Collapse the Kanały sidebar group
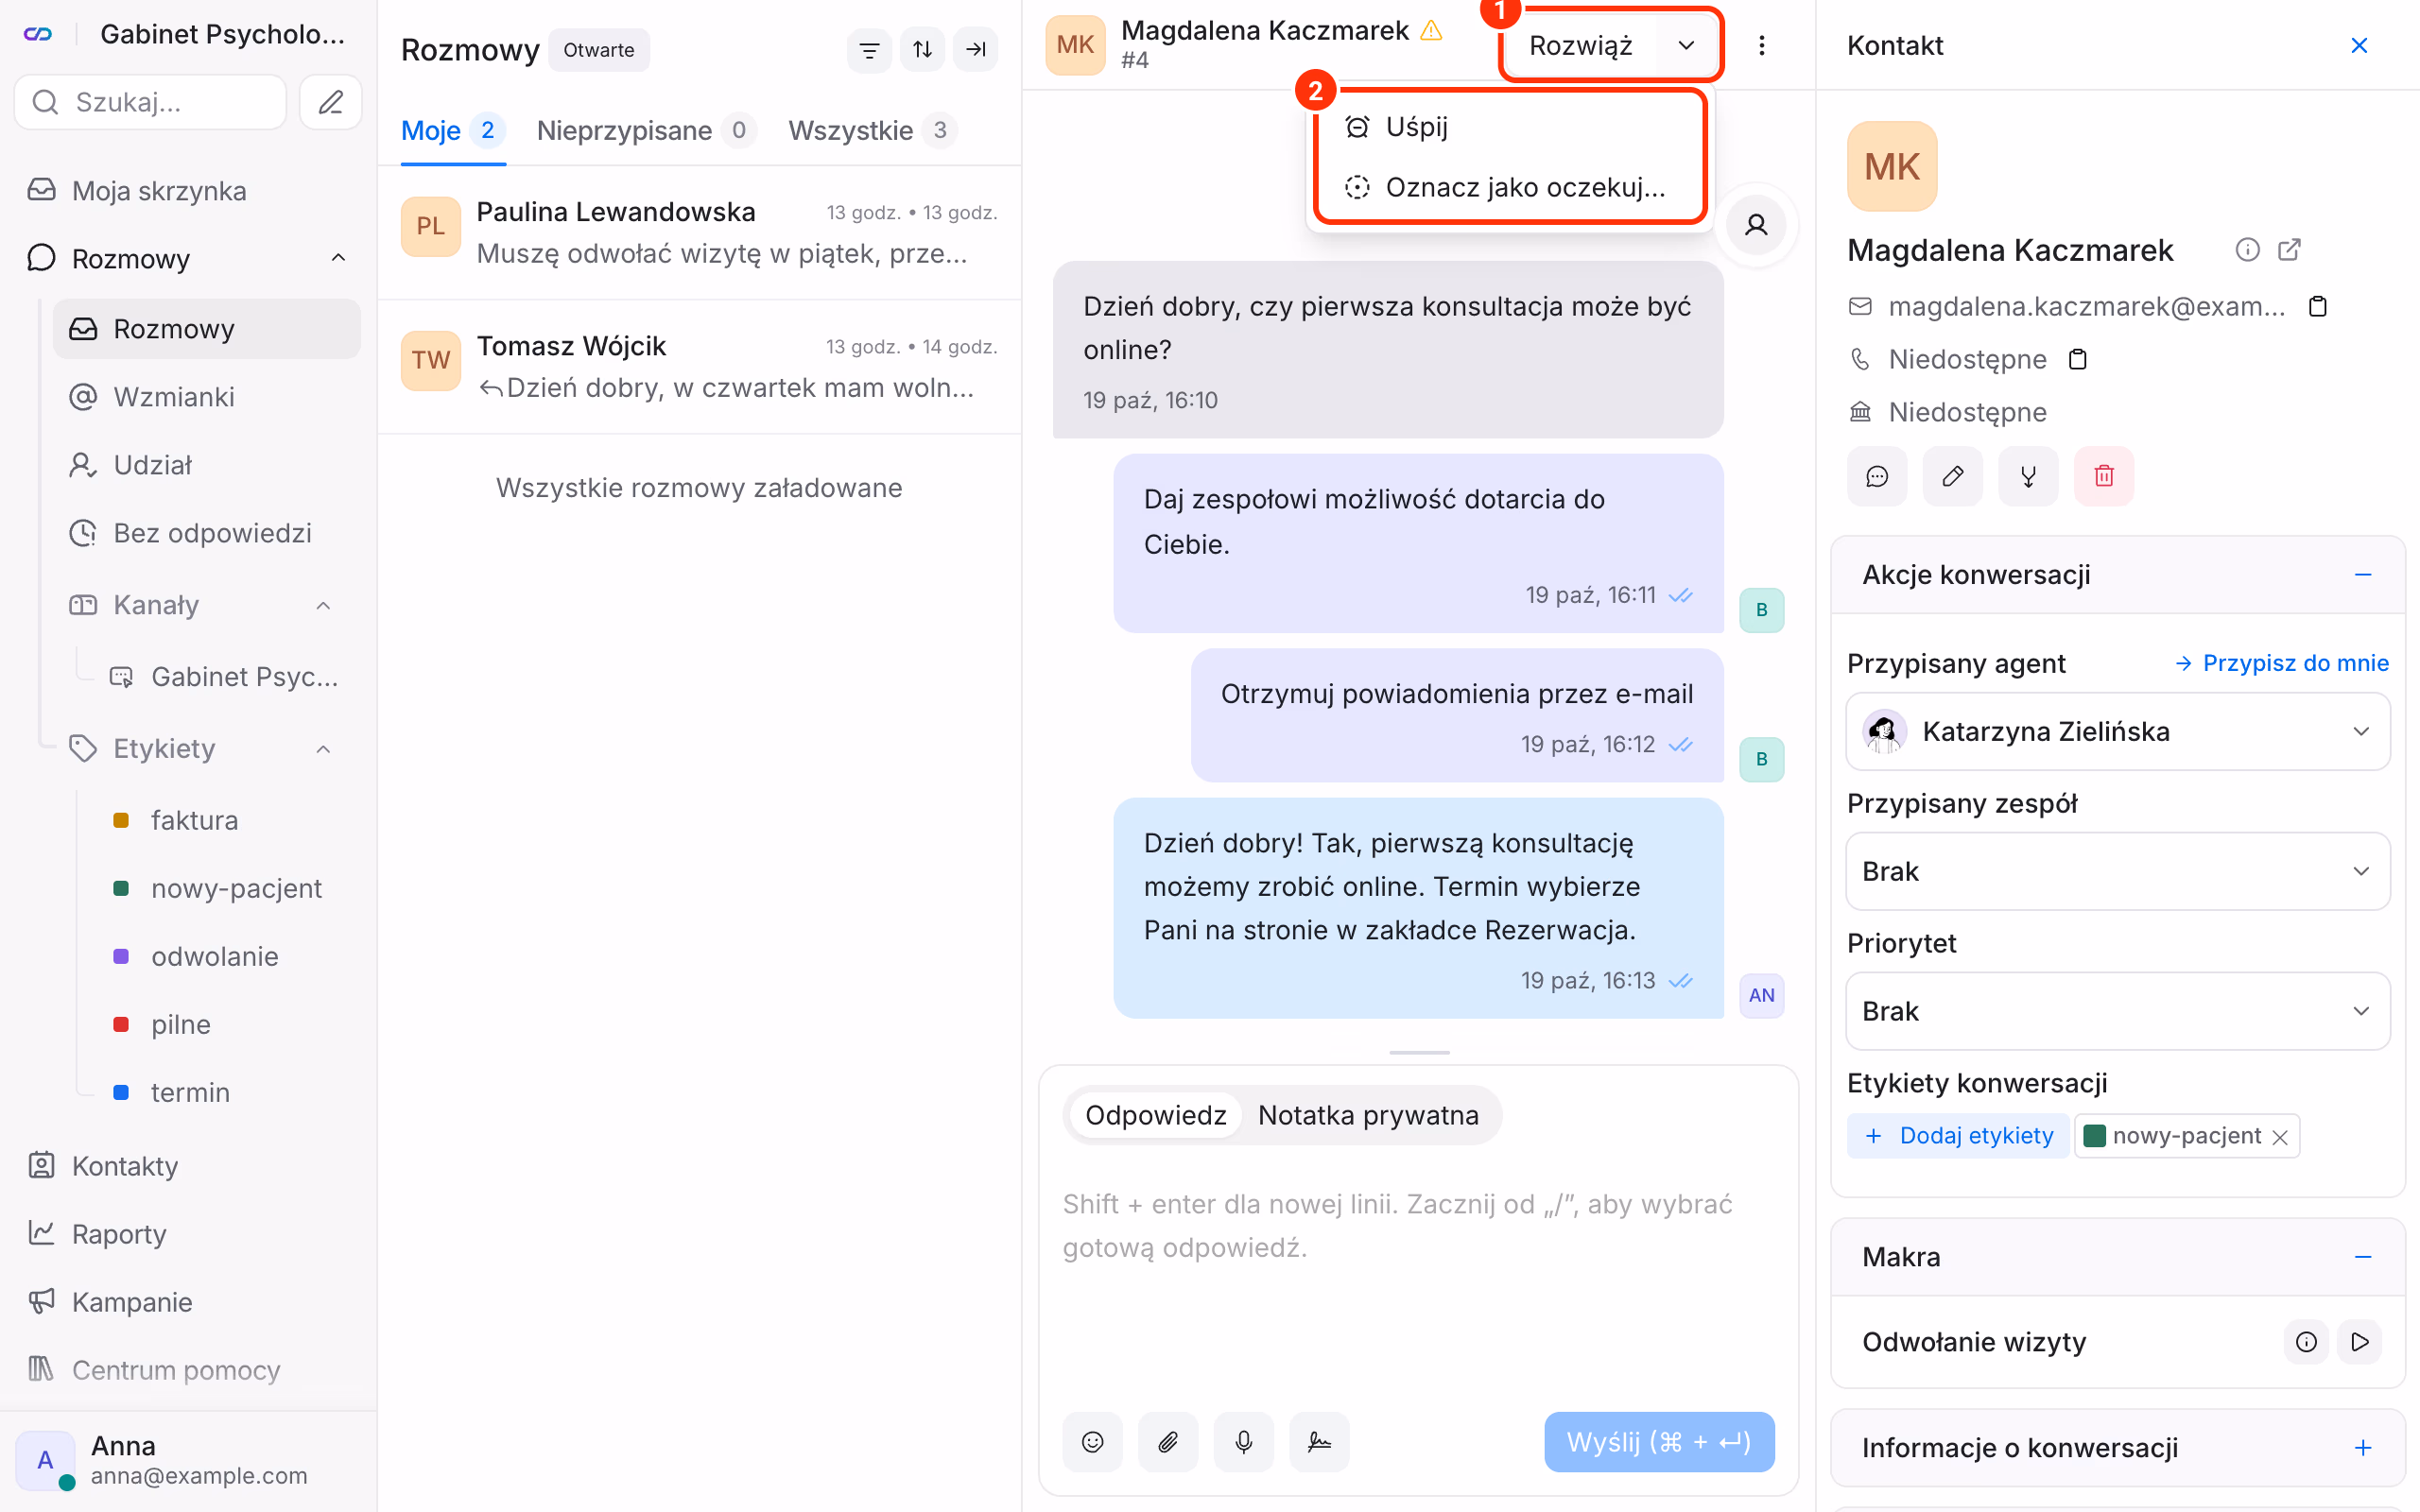The width and height of the screenshot is (2420, 1512). (x=323, y=605)
